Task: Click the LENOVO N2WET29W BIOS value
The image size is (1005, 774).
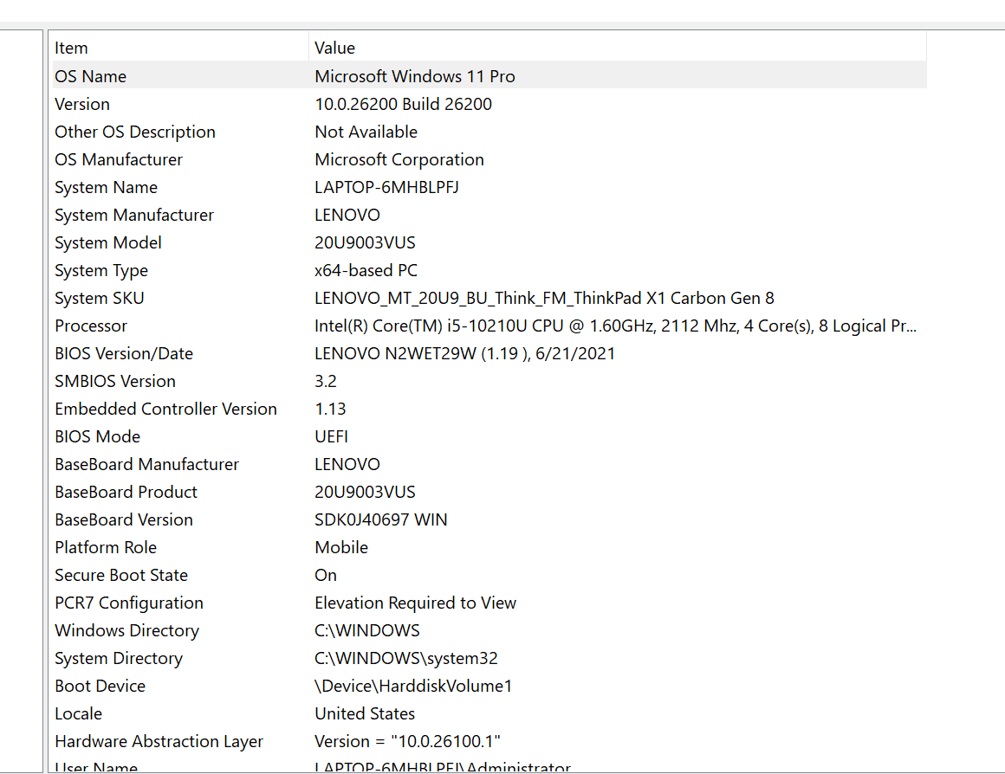Action: [x=464, y=353]
